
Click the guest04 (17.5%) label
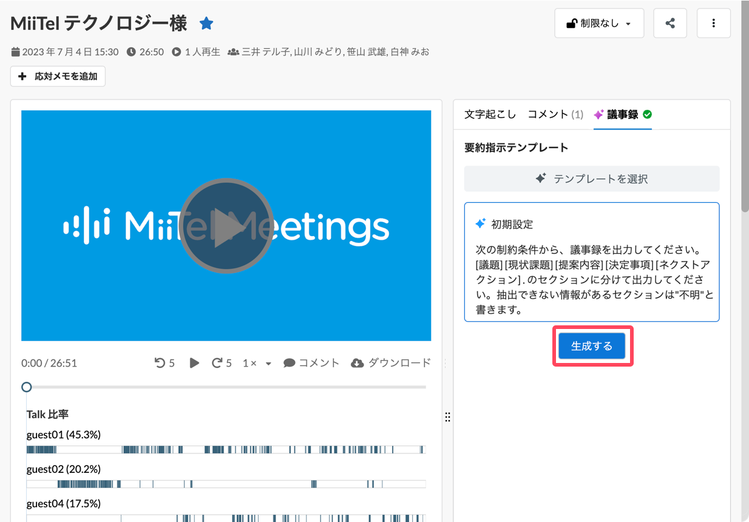(x=64, y=503)
